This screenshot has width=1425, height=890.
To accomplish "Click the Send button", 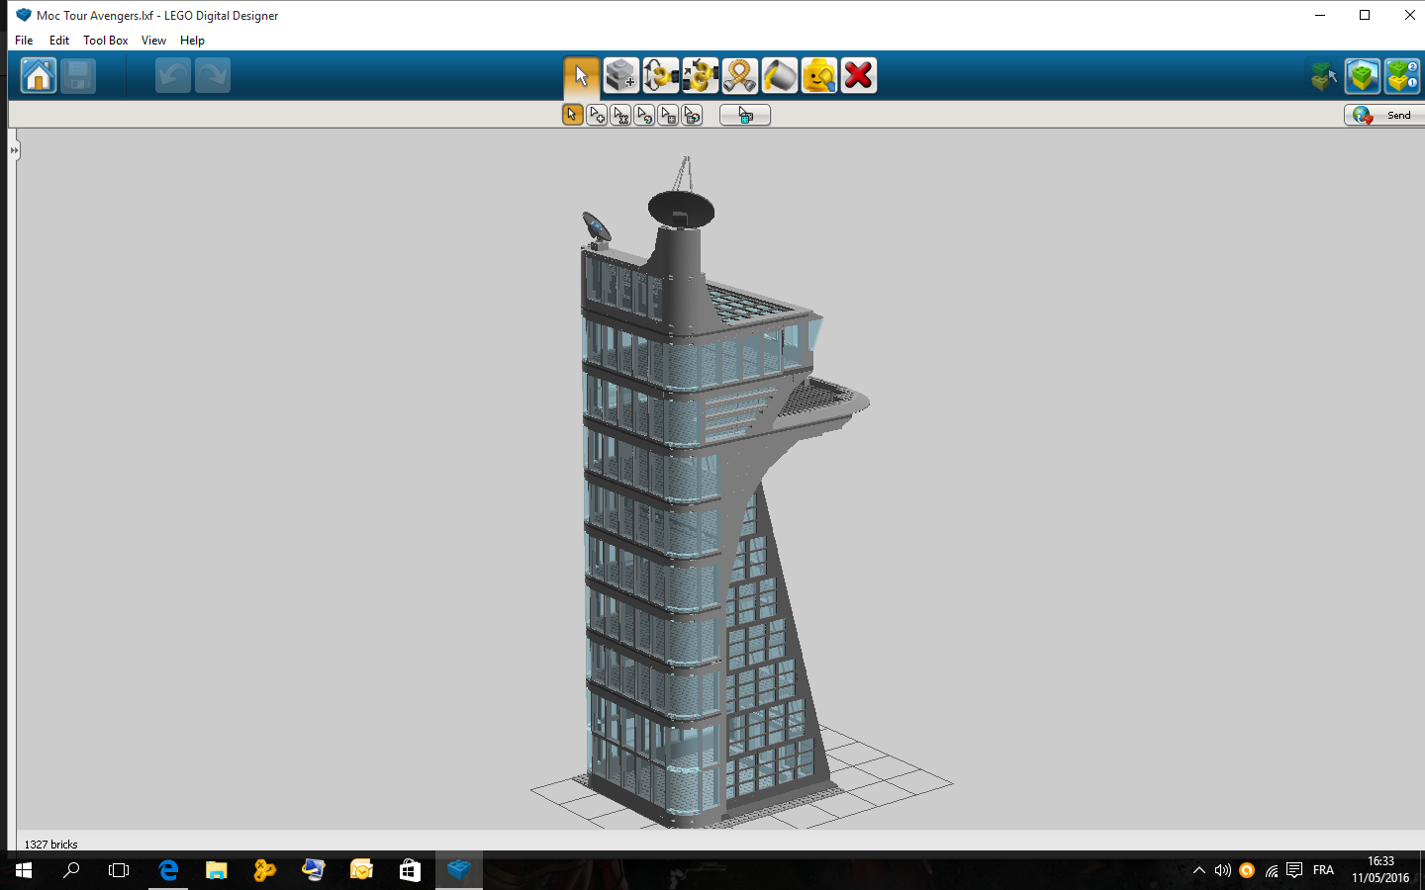I will (x=1385, y=116).
